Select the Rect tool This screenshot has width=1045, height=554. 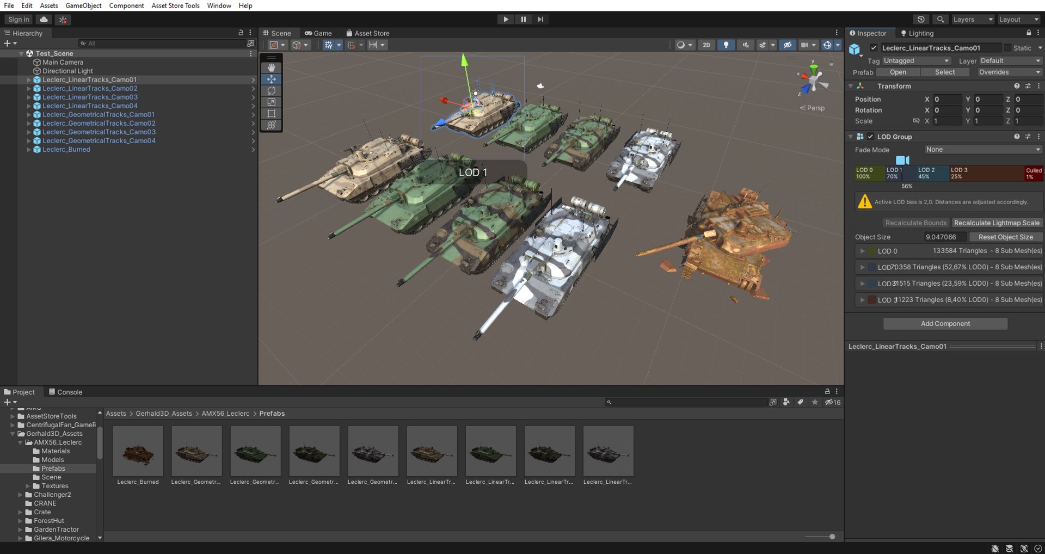[271, 113]
